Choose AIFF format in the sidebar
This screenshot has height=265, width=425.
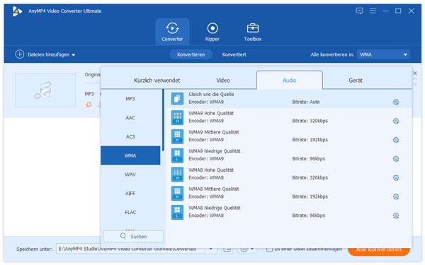coord(130,194)
